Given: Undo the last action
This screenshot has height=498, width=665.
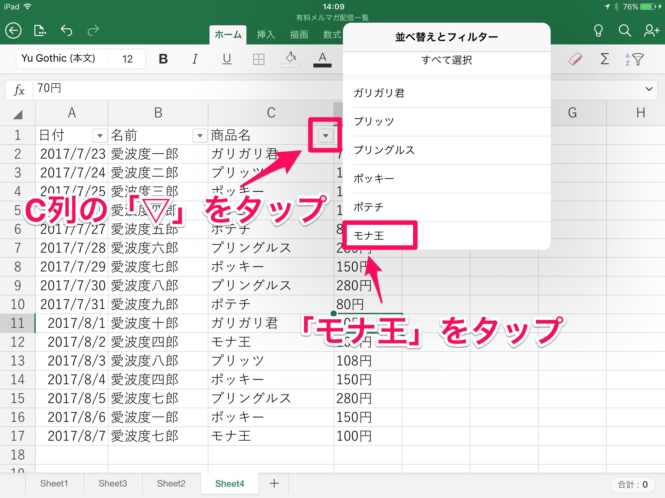Looking at the screenshot, I should point(66,30).
